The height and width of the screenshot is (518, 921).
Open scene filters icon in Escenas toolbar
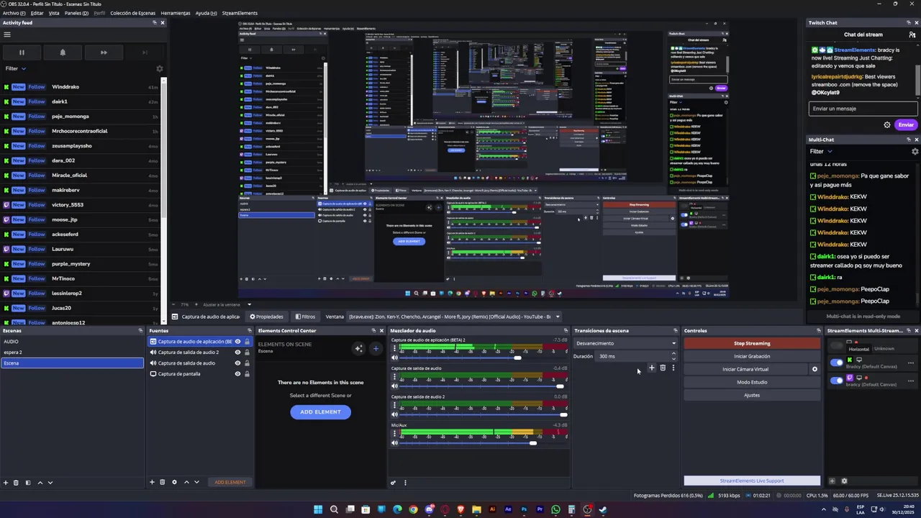pos(28,482)
